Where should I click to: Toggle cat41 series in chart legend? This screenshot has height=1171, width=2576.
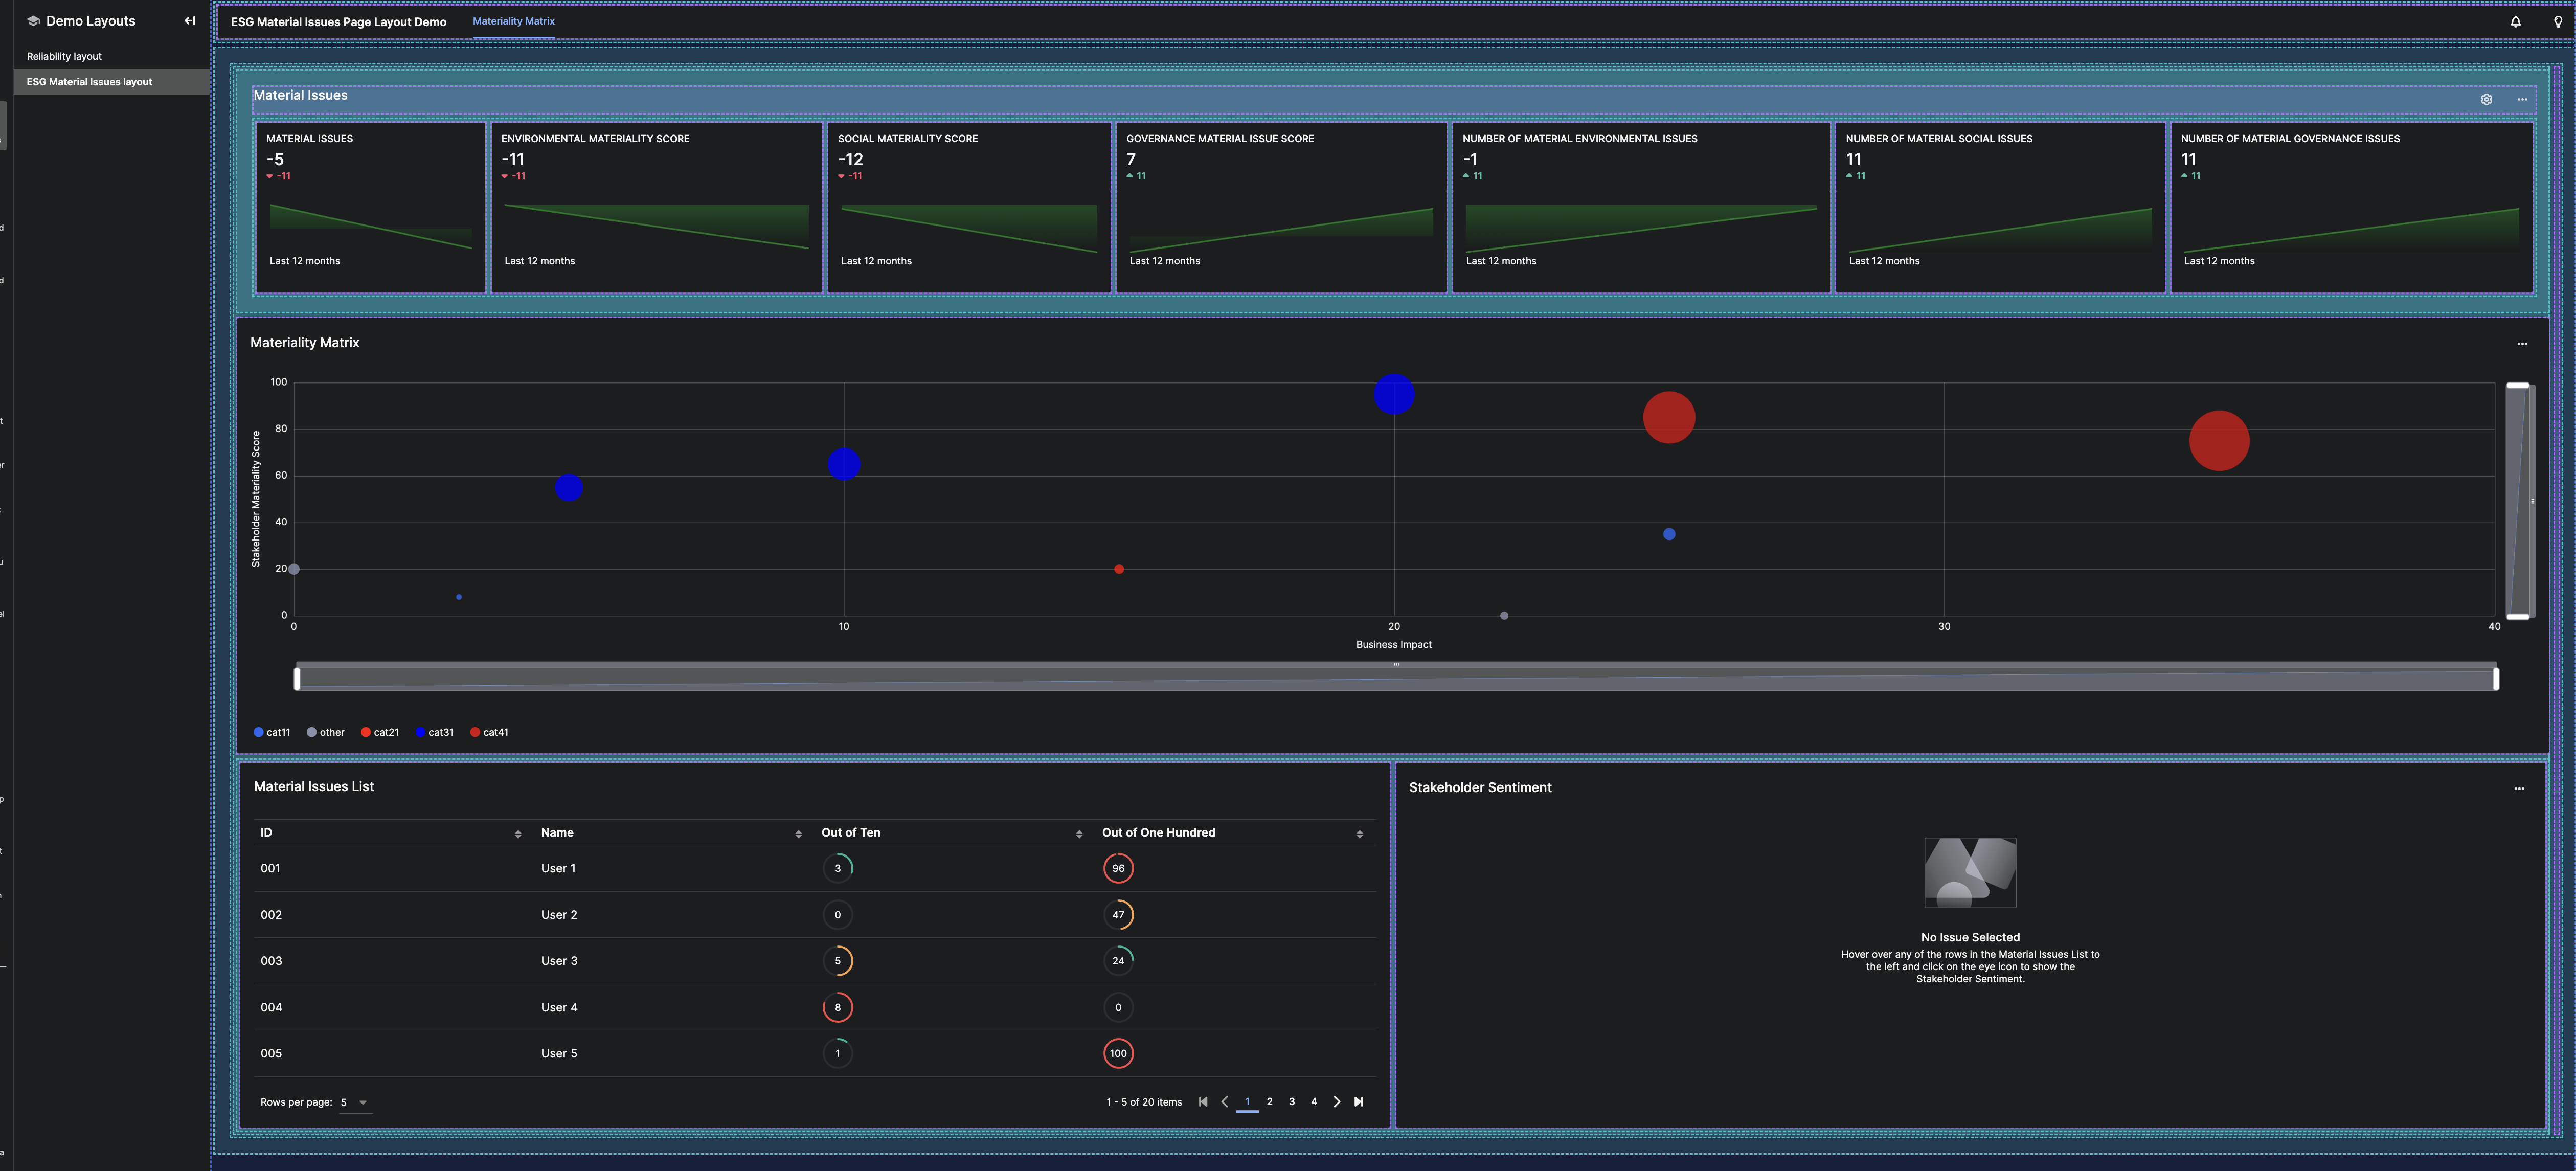(x=489, y=733)
